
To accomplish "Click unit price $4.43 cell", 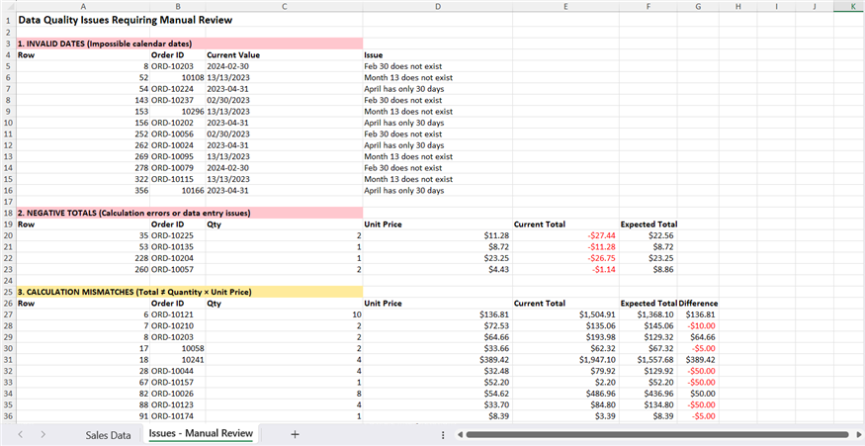I will 498,269.
